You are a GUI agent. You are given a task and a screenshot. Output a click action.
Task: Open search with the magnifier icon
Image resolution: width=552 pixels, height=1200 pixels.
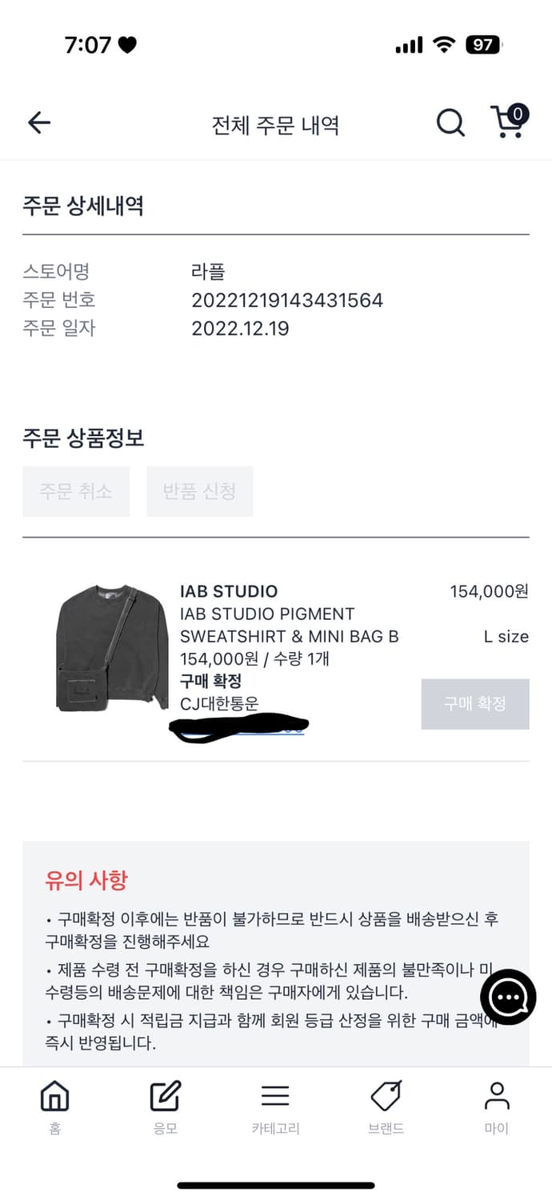[450, 123]
